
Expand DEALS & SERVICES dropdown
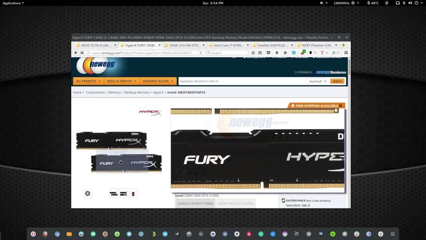click(x=121, y=81)
